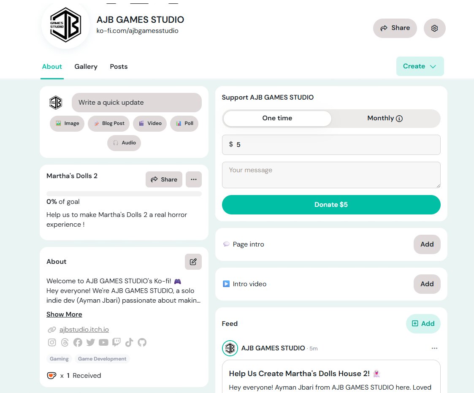Focus the Write a quick update field
The image size is (474, 393).
(x=137, y=103)
